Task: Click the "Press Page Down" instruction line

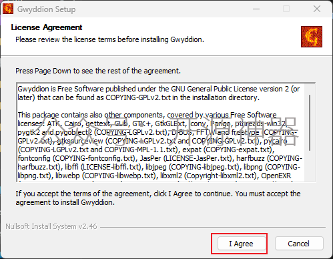Action: tap(98, 71)
